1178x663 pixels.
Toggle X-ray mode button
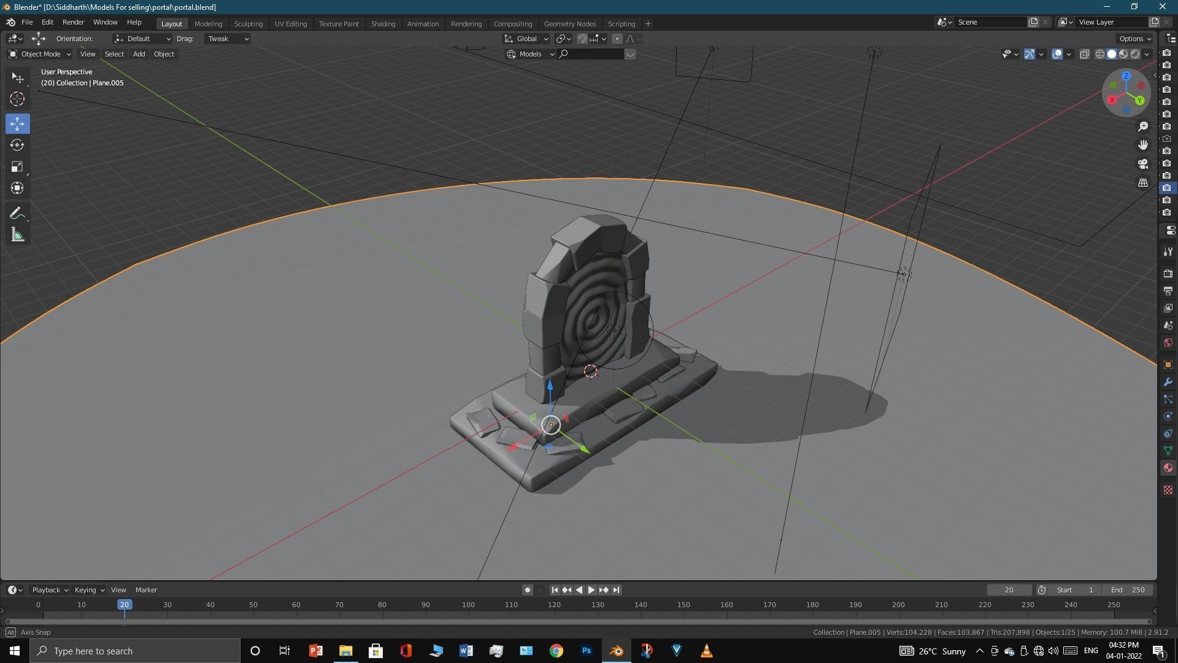(x=1085, y=54)
